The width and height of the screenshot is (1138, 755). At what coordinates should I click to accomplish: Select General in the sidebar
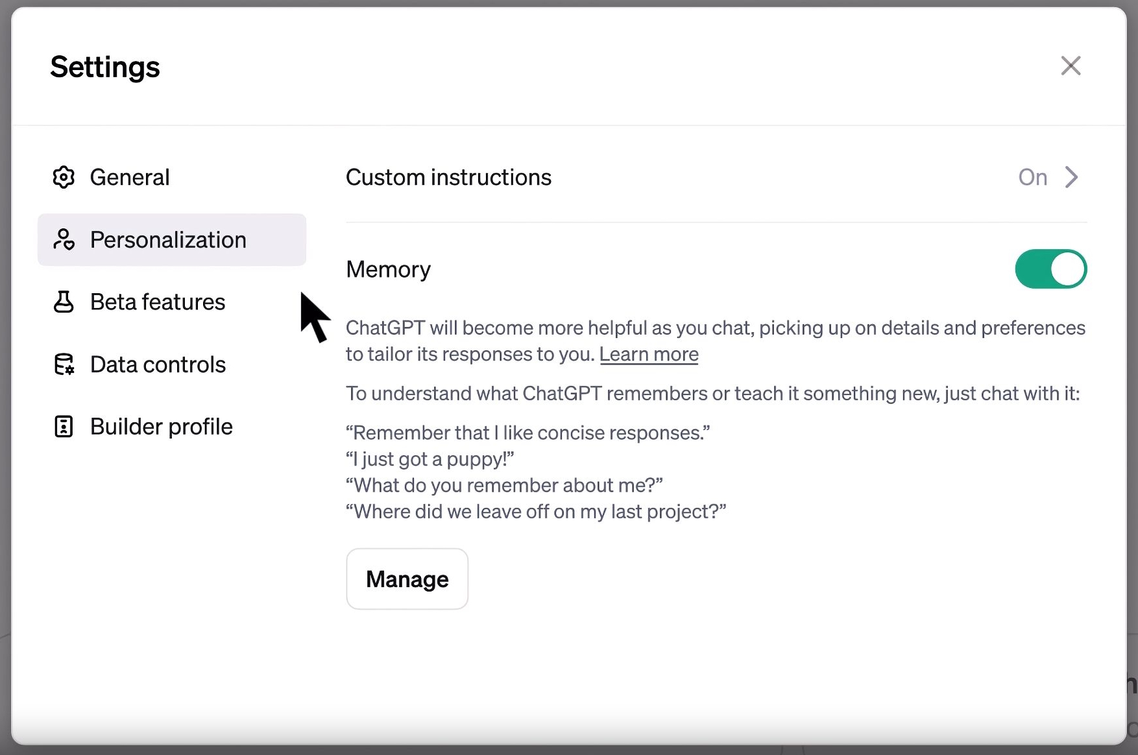130,177
